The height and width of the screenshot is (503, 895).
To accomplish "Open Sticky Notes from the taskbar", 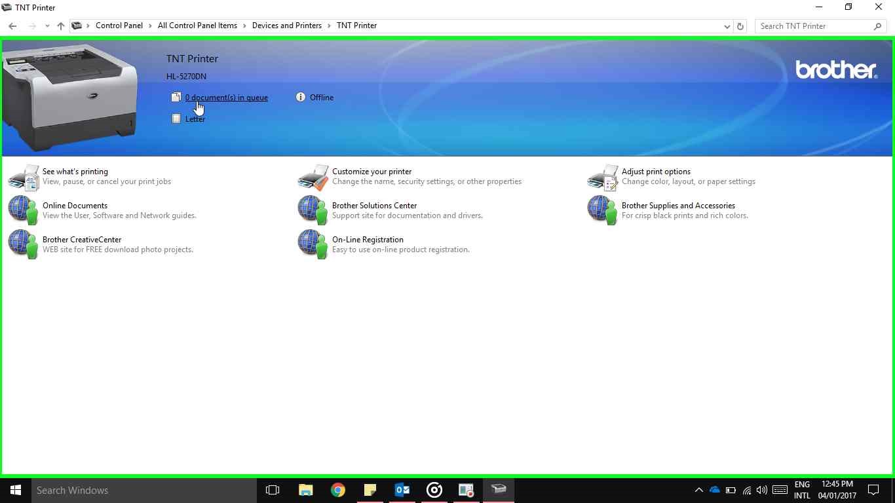I will [370, 490].
